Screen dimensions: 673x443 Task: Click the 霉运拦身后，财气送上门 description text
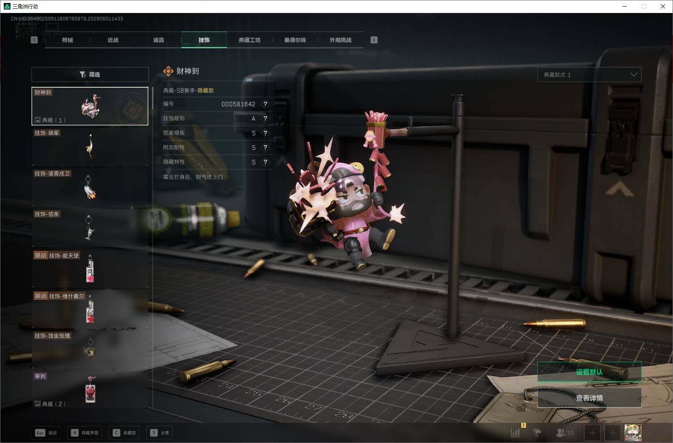193,177
